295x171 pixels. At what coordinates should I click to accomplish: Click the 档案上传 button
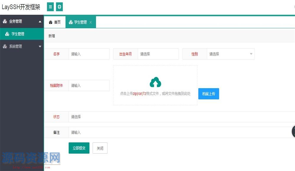(209, 94)
